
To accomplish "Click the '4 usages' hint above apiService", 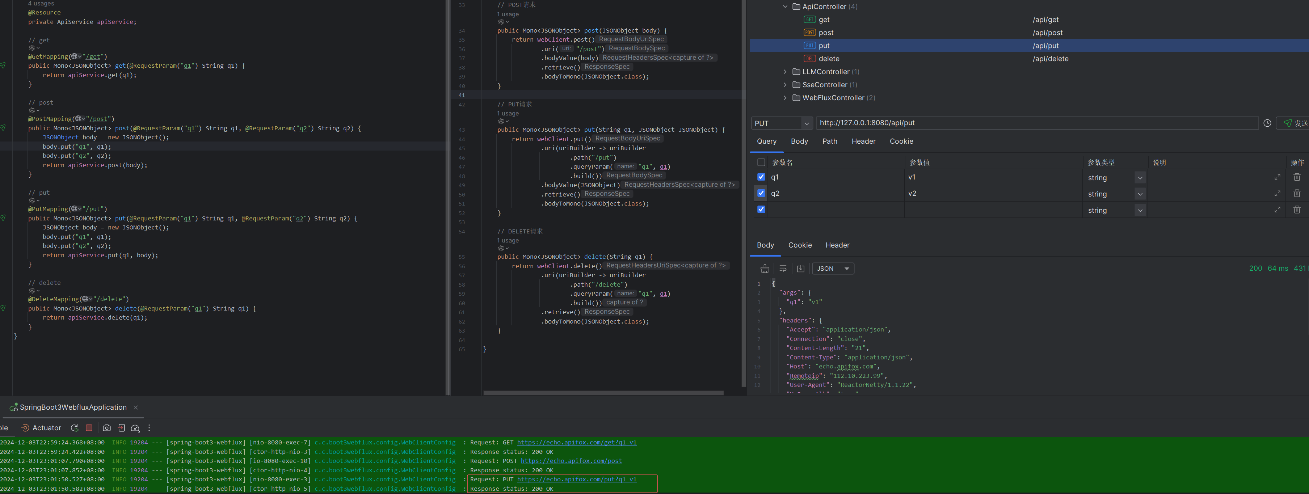I will tap(41, 4).
